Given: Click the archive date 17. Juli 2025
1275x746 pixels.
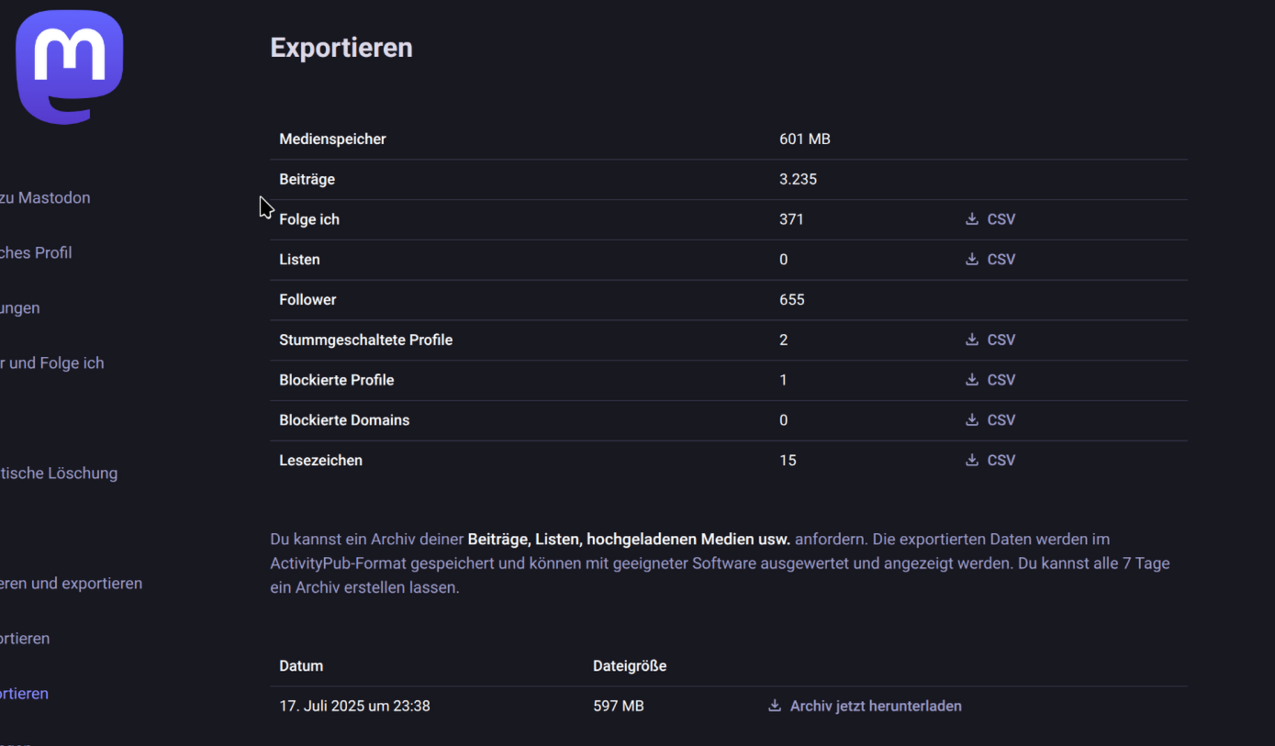Looking at the screenshot, I should [x=354, y=706].
